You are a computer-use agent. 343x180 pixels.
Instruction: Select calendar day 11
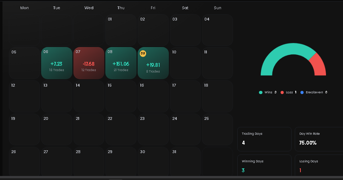[x=217, y=63]
